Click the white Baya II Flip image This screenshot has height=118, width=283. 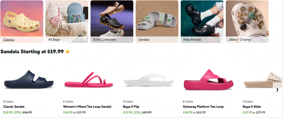[x=148, y=80]
